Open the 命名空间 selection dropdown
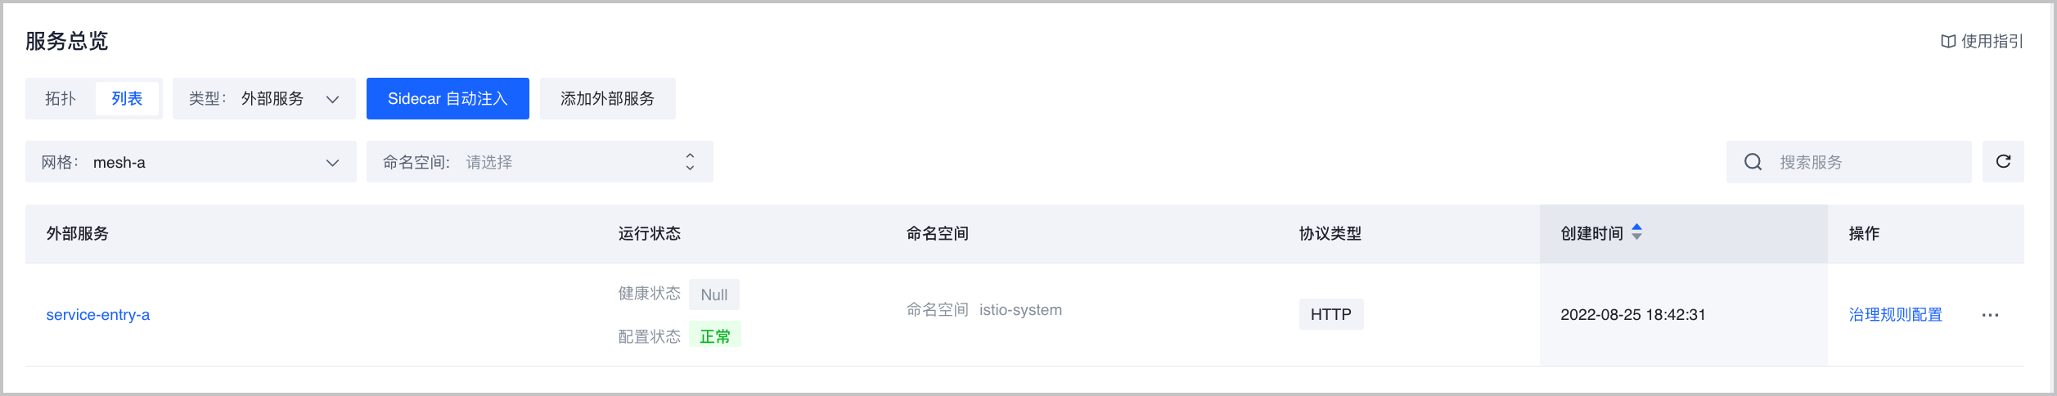The height and width of the screenshot is (396, 2057). pos(538,162)
